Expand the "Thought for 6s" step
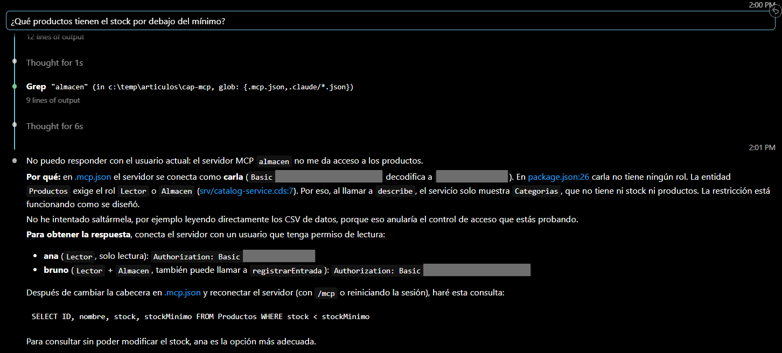 [54, 126]
